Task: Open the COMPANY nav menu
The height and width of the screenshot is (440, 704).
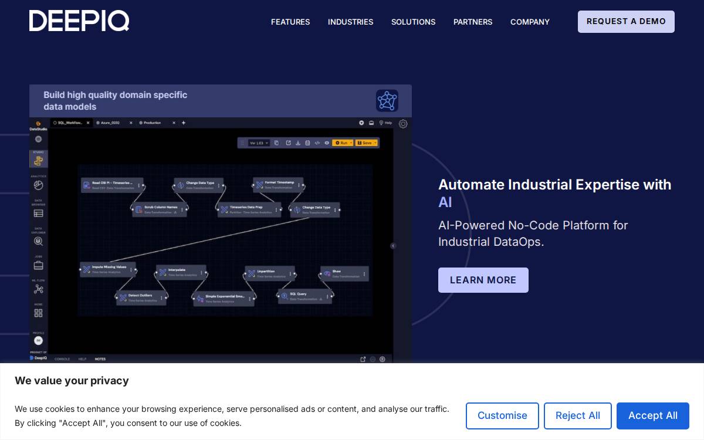Action: pos(530,22)
